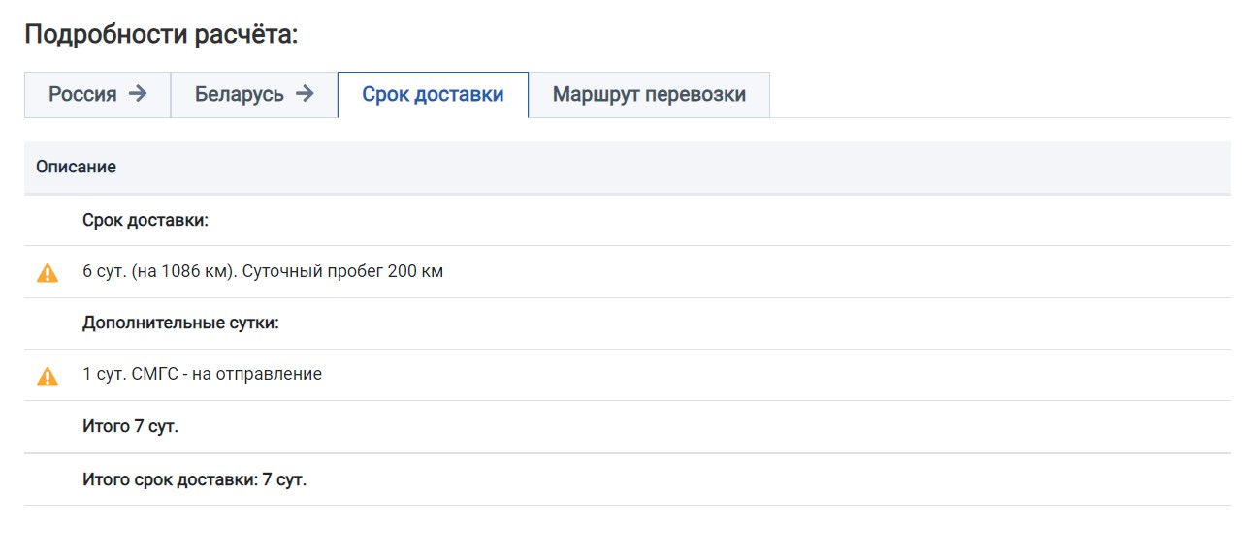The image size is (1260, 555).
Task: Click warning icon beside СМГС row
Action: coord(48,376)
